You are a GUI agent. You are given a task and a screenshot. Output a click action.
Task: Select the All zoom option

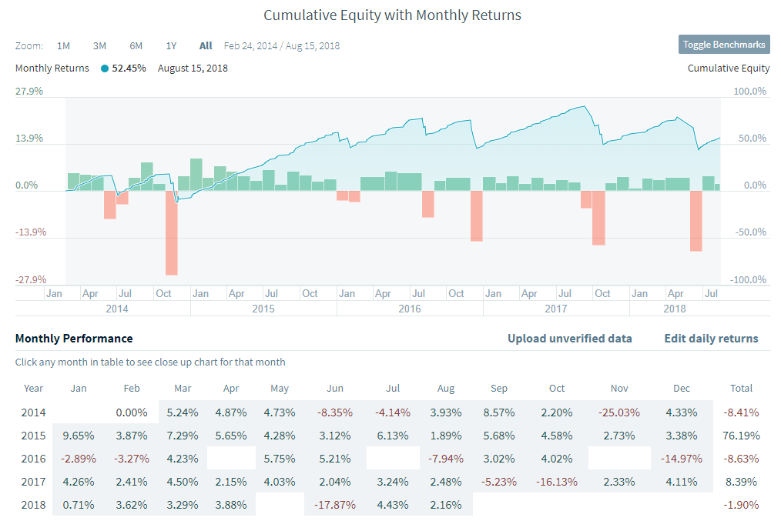pos(206,45)
